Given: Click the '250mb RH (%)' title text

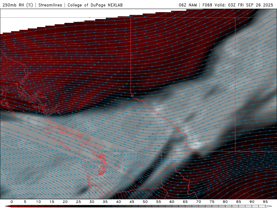Looking at the screenshot, I should (18, 5).
